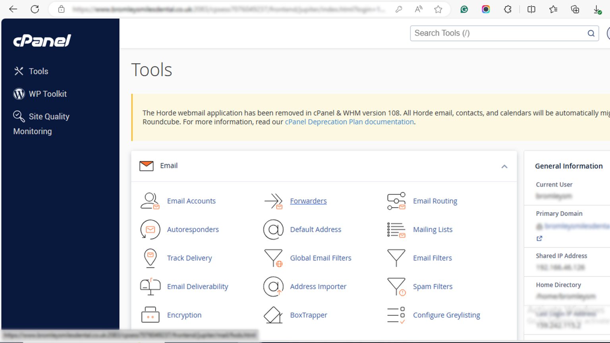Click the Spam Filters funnel icon
This screenshot has height=343, width=610.
(x=396, y=287)
